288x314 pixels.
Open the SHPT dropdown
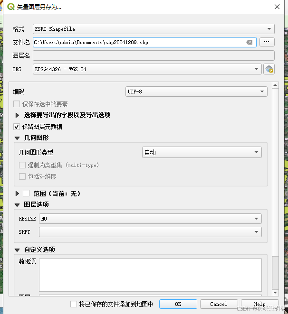(x=150, y=232)
